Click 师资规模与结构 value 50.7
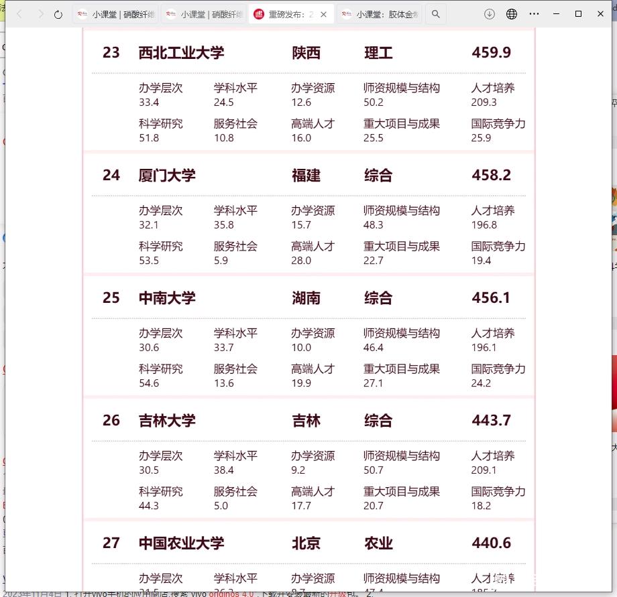The height and width of the screenshot is (597, 617). pos(374,470)
